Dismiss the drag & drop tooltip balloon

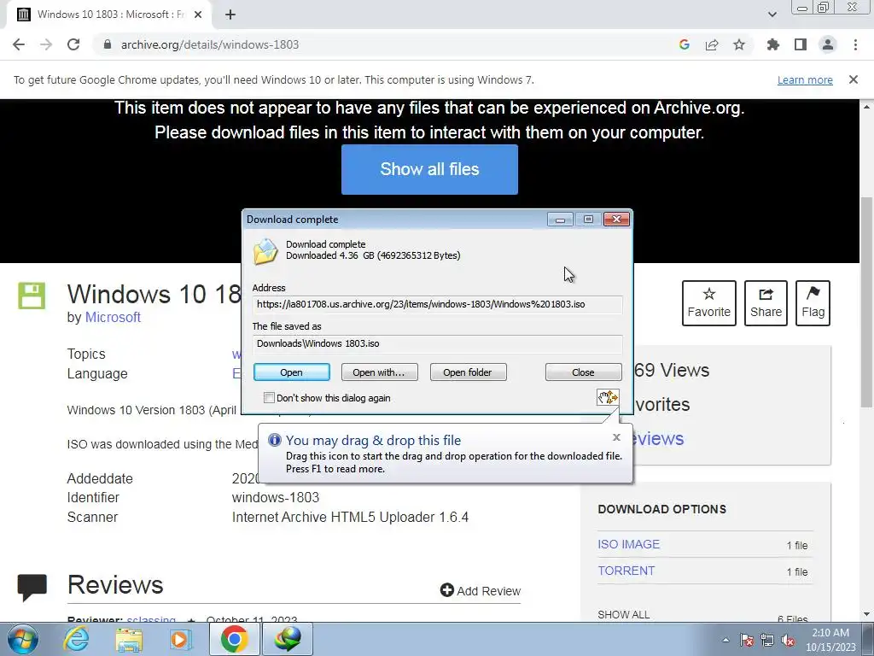pyautogui.click(x=616, y=437)
